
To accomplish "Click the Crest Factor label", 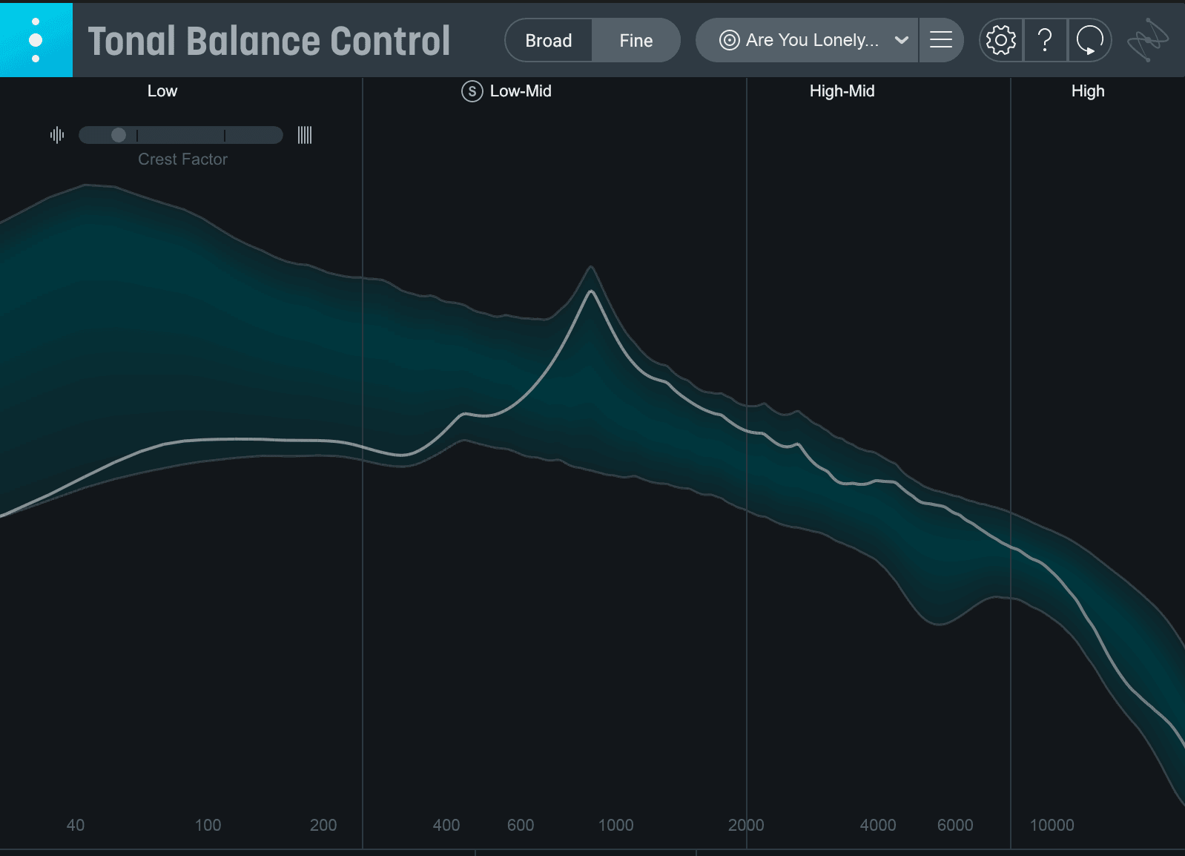I will [x=182, y=159].
